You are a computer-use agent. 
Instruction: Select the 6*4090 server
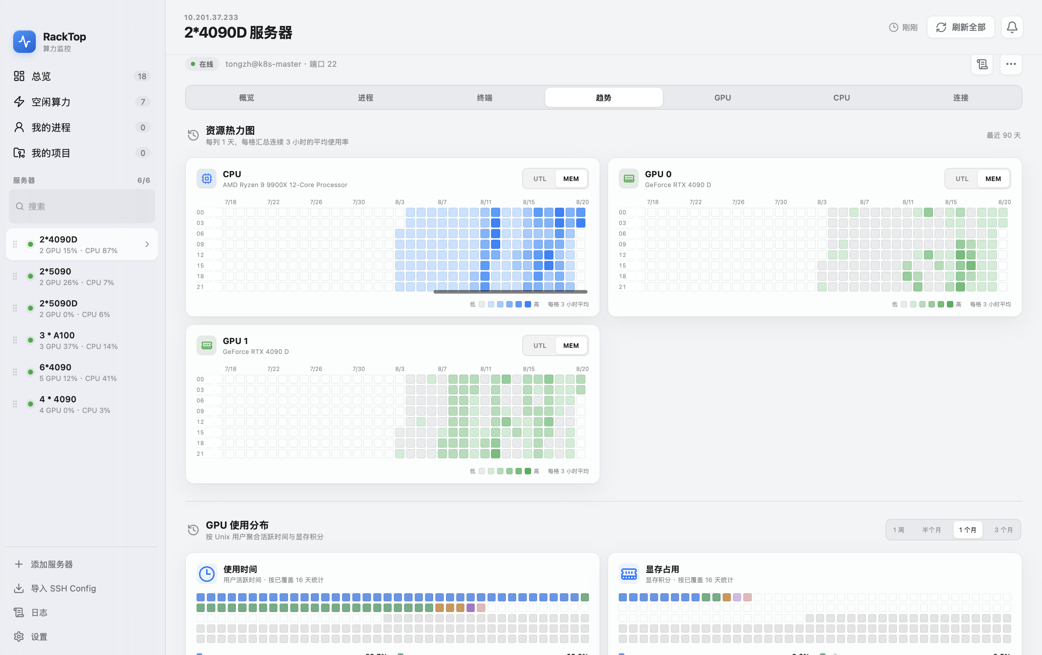82,372
